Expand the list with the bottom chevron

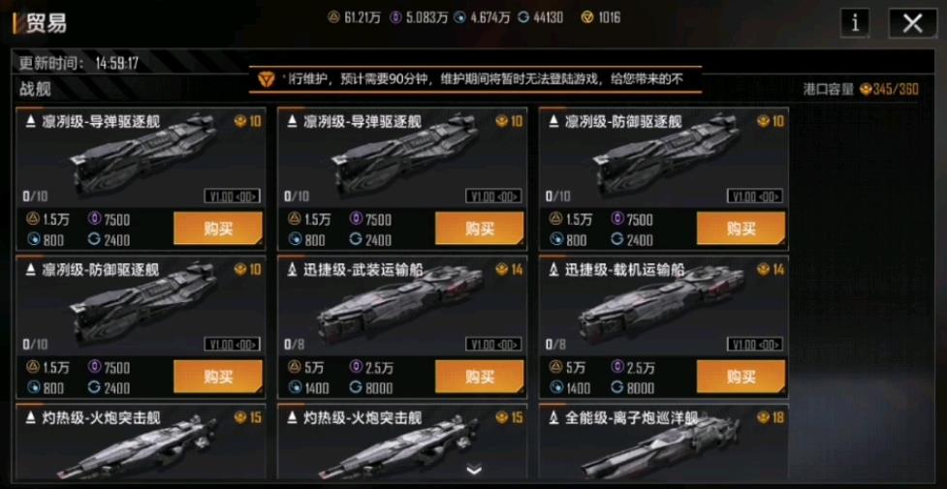click(474, 470)
